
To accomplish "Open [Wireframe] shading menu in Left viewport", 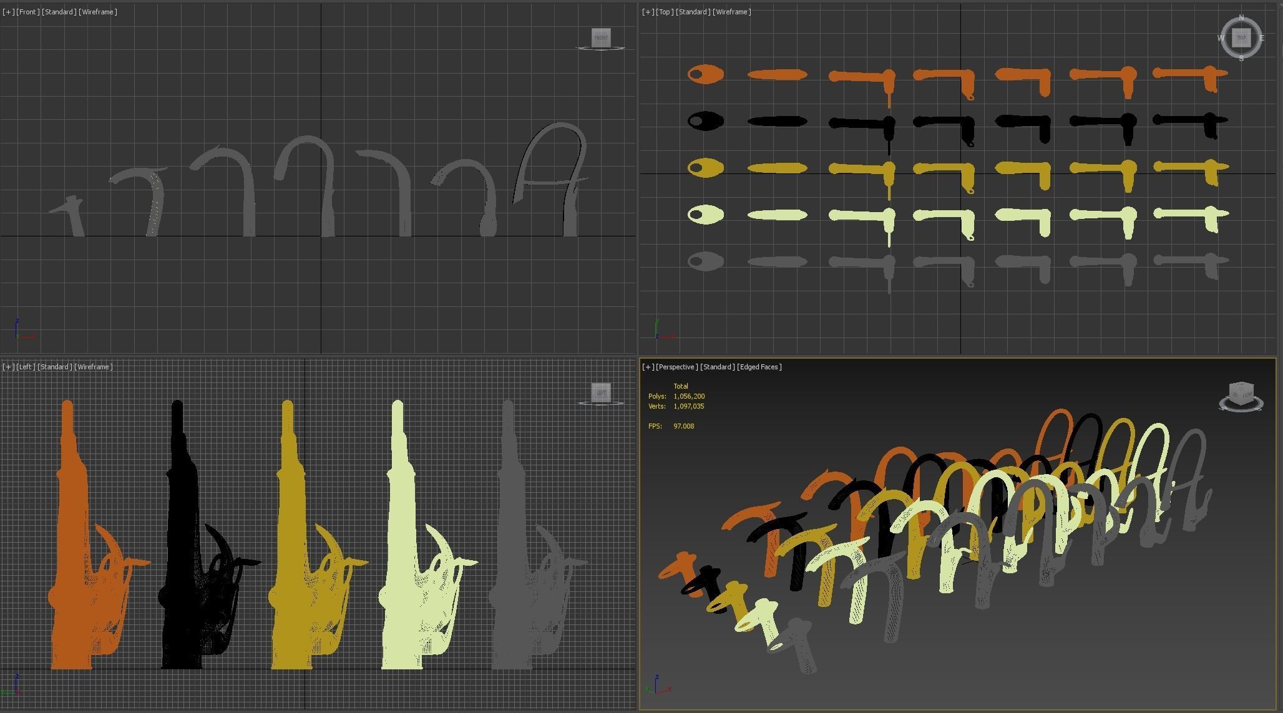I will [94, 367].
